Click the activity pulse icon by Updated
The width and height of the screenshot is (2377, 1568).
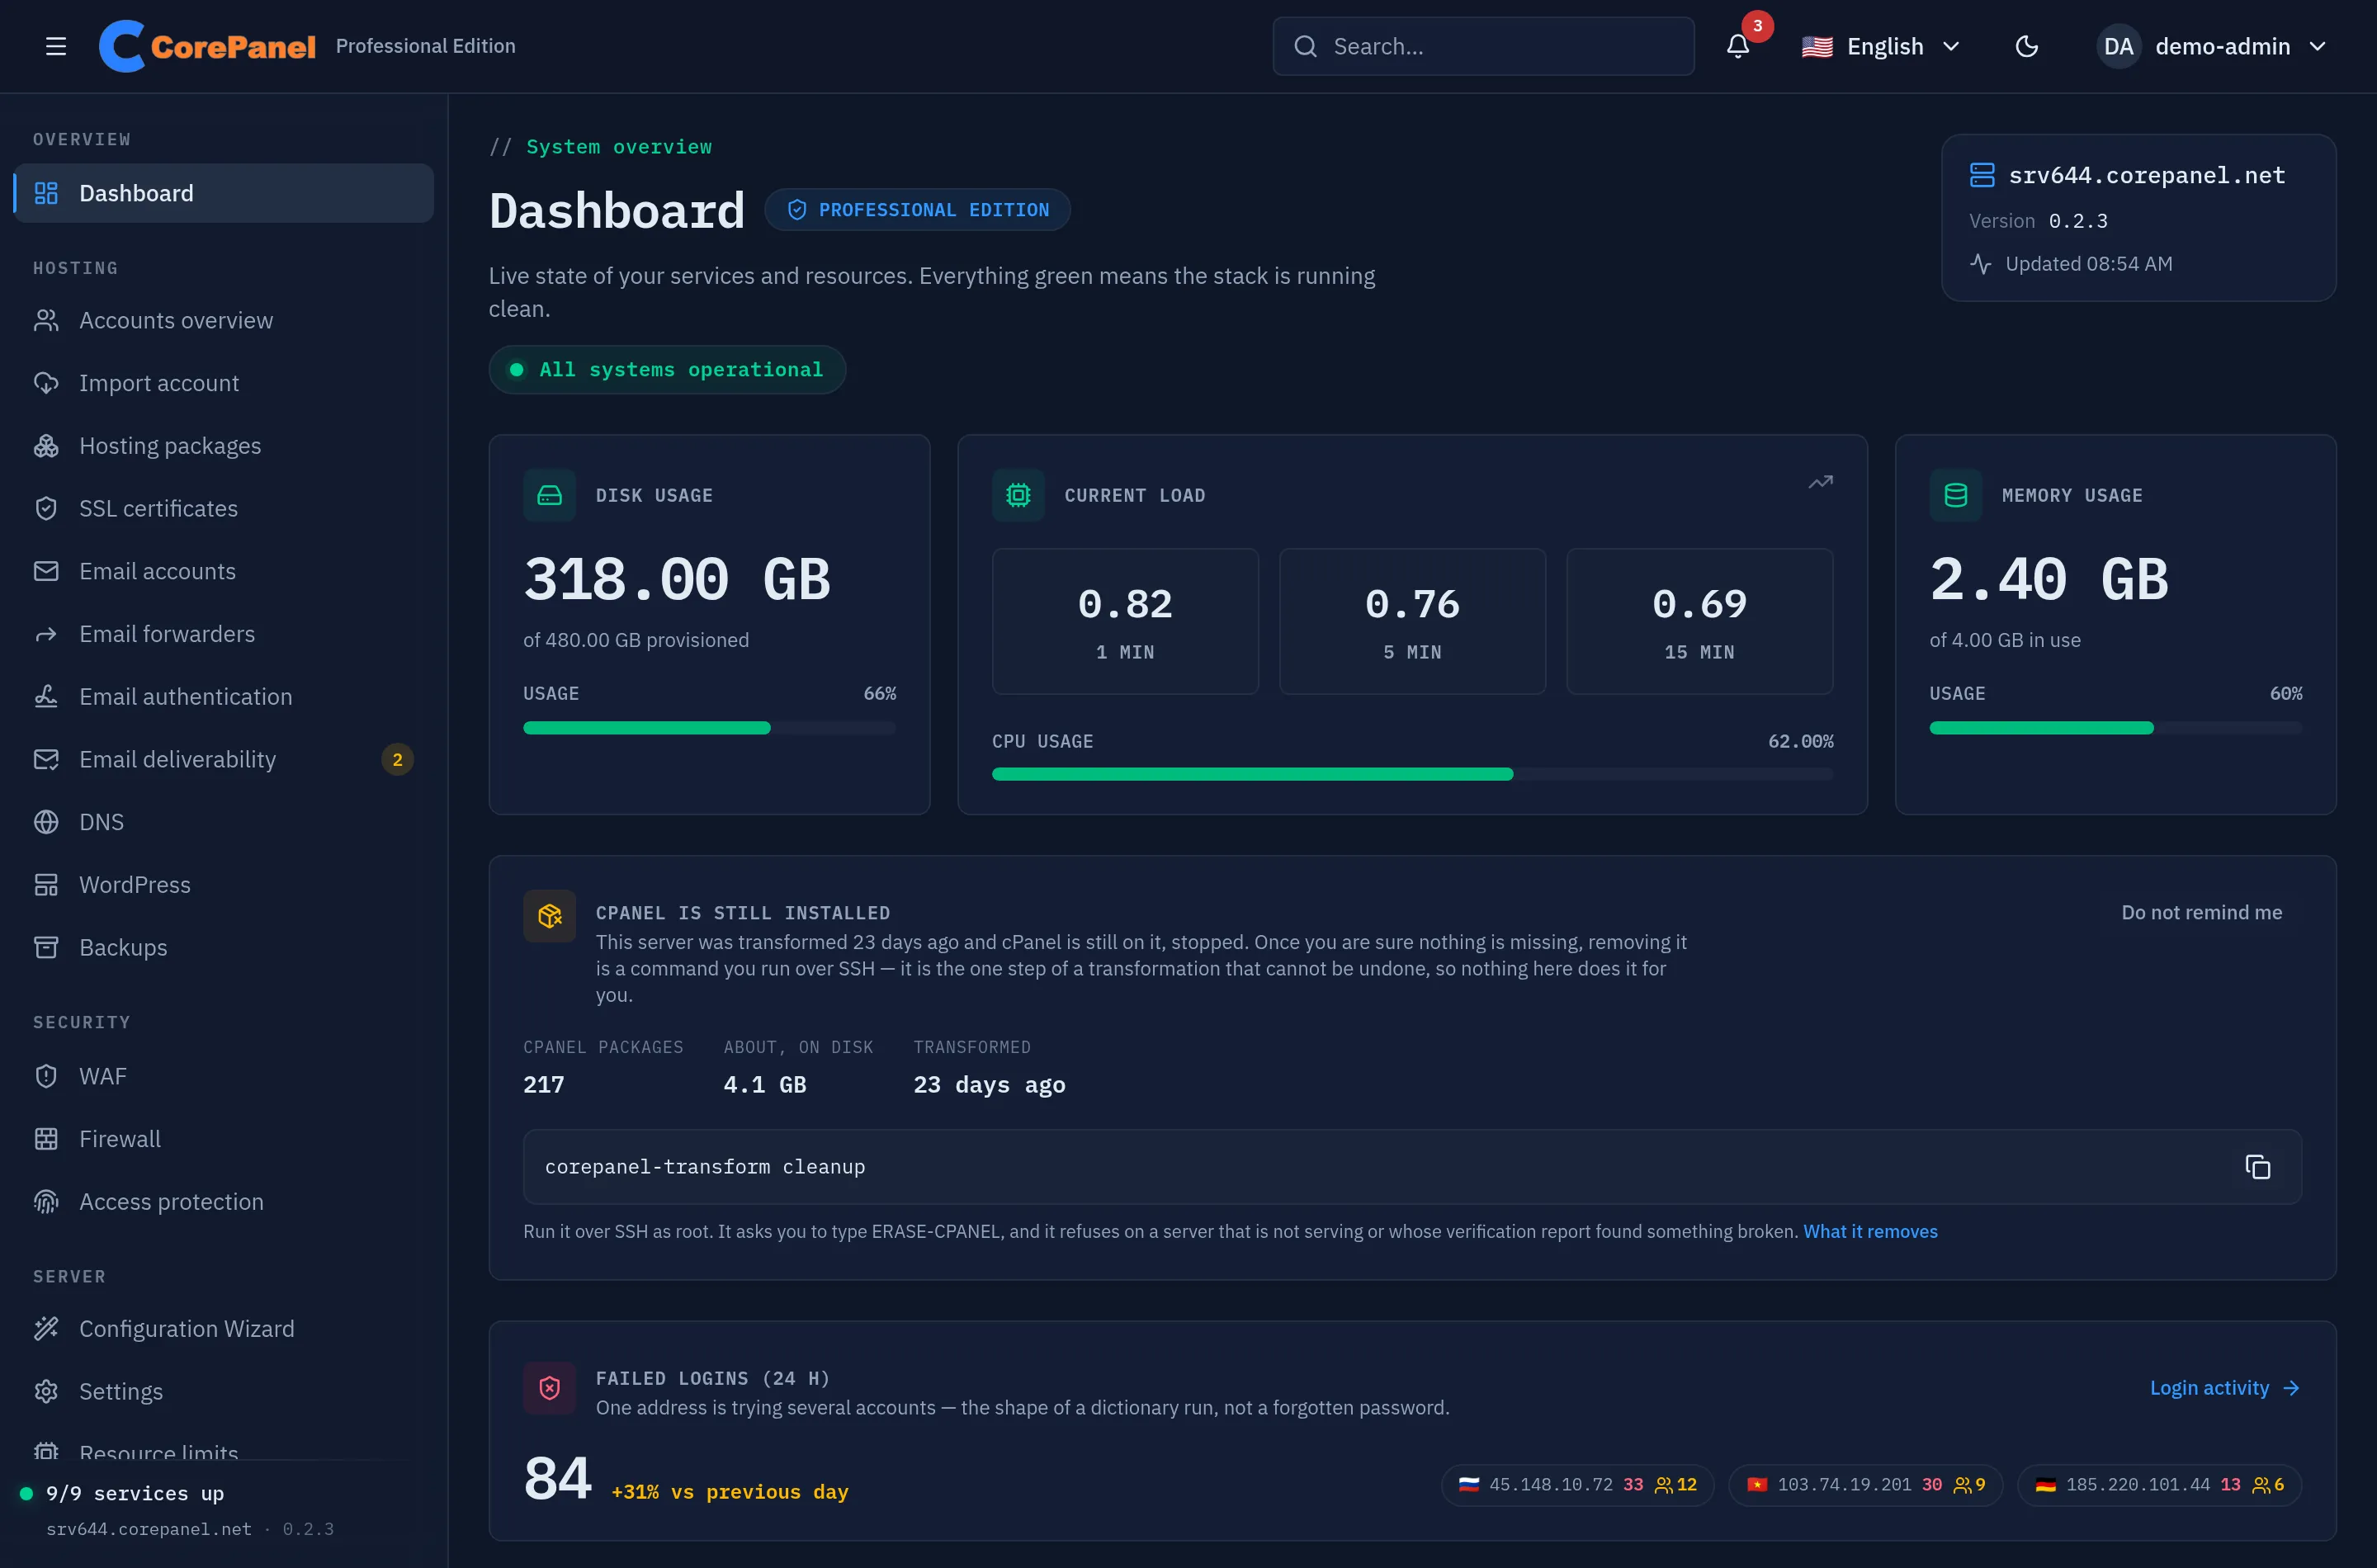[1980, 264]
